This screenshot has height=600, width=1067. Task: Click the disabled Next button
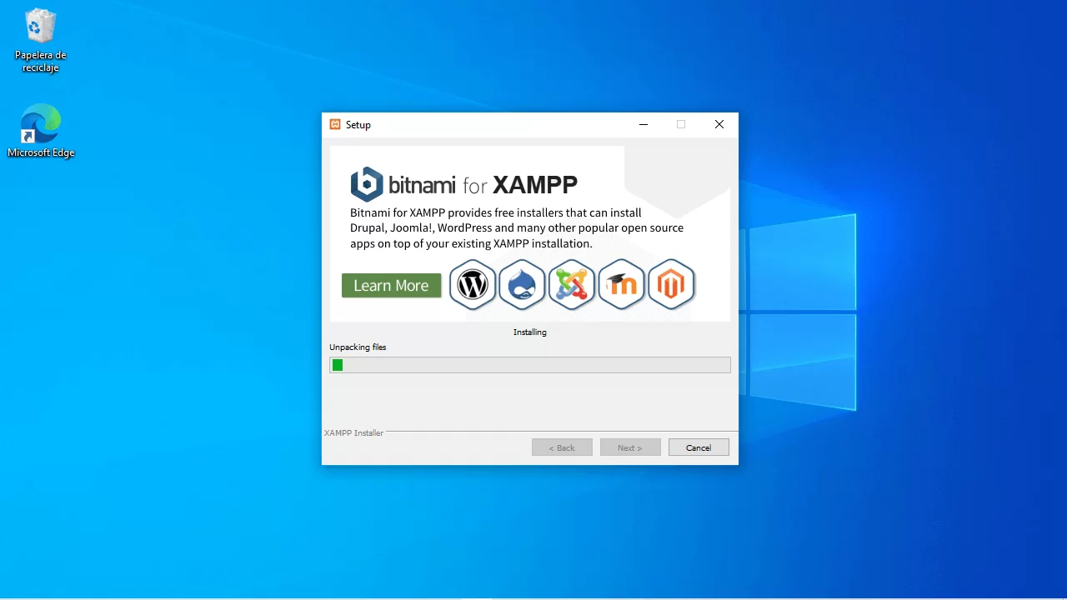click(630, 447)
